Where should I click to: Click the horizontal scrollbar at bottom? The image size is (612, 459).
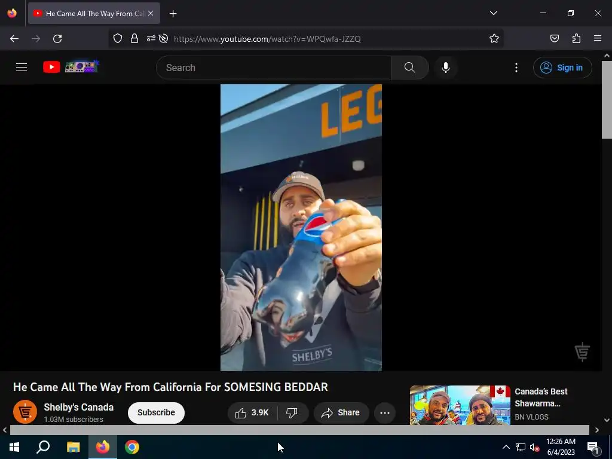click(x=299, y=430)
